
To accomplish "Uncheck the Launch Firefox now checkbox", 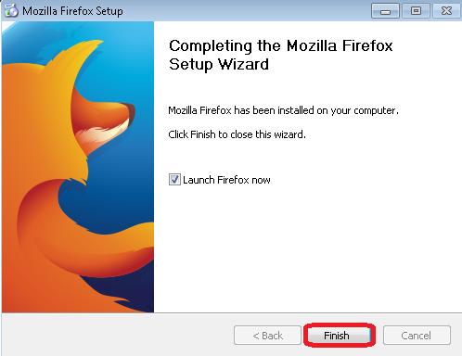I will pyautogui.click(x=174, y=179).
